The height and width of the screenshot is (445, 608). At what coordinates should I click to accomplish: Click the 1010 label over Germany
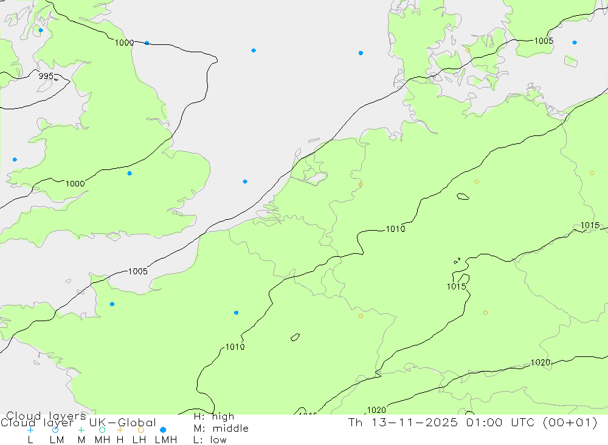click(x=396, y=229)
